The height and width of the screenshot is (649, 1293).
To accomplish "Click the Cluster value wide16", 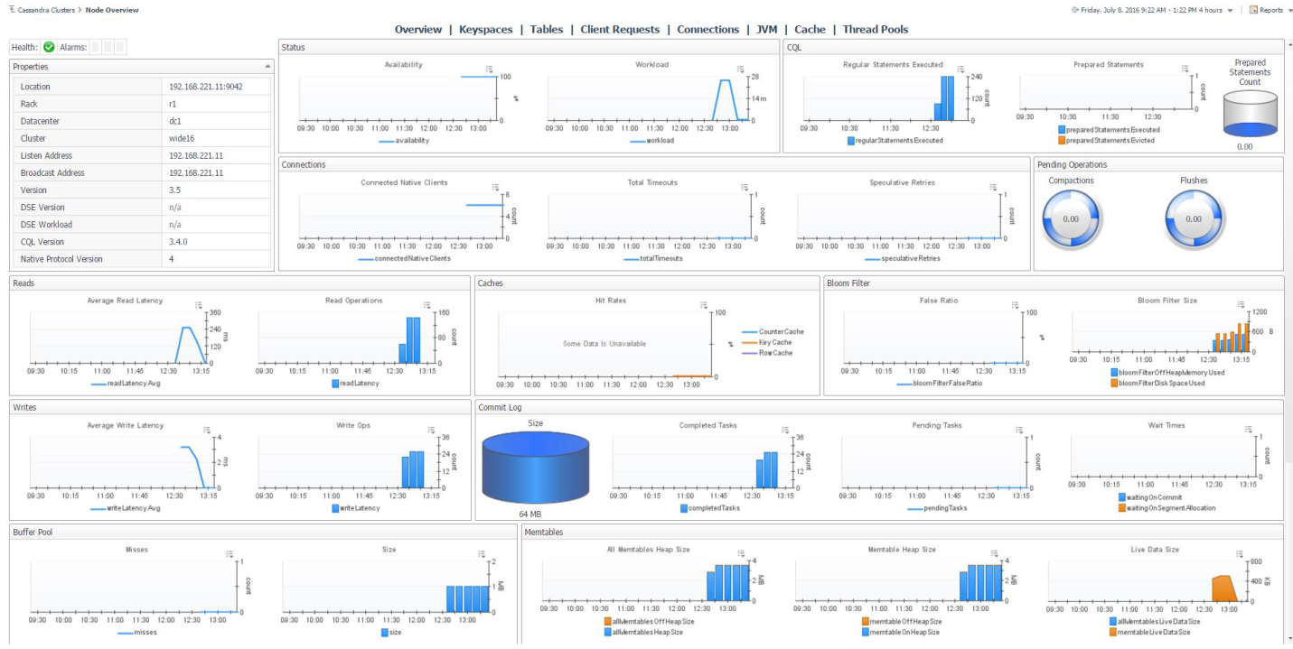I will pos(182,139).
